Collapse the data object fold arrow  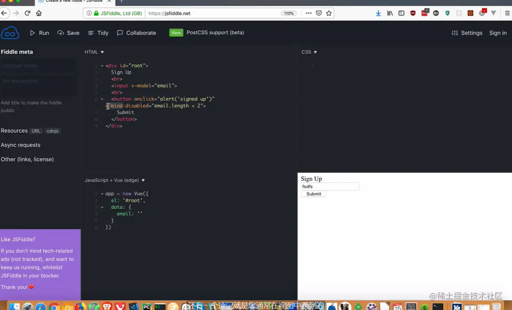point(102,207)
